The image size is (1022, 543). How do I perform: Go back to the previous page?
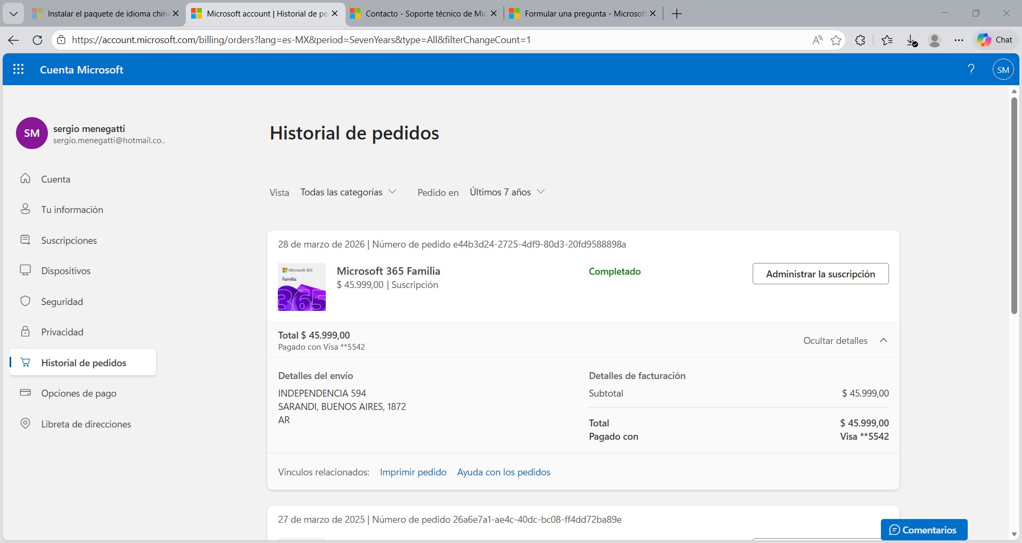tap(14, 40)
